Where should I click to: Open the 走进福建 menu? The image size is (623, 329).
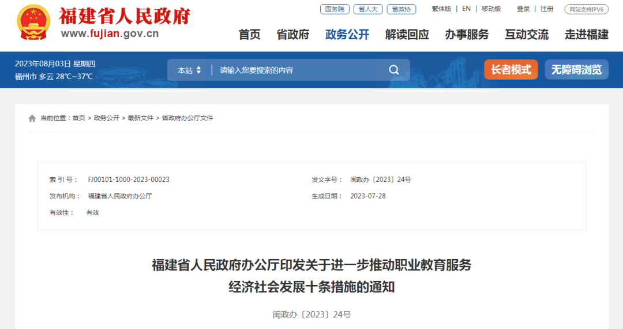[587, 35]
